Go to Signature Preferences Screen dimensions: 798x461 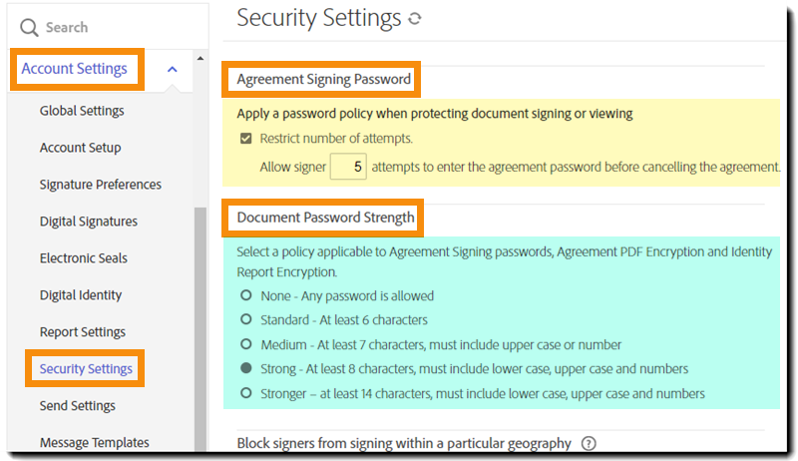click(x=100, y=185)
